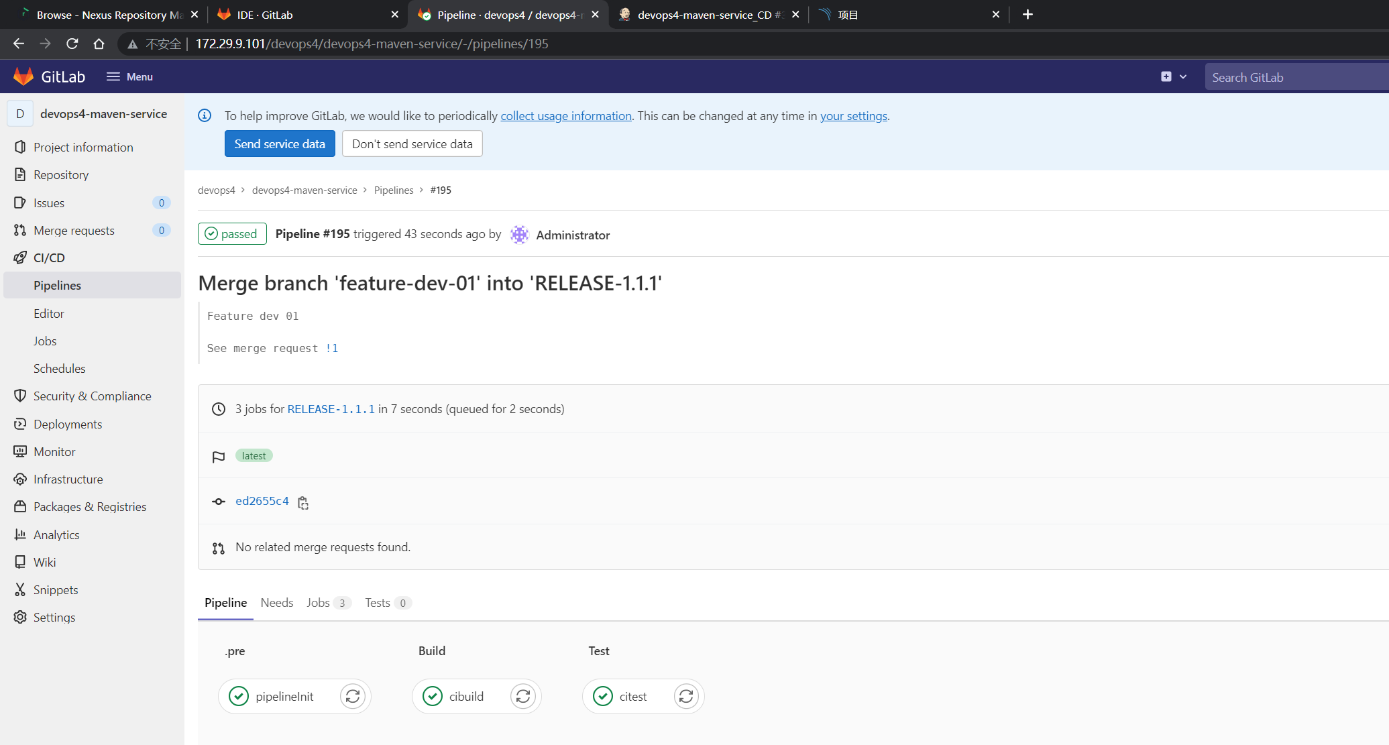
Task: Copy commit SHA ed2655c4 to clipboard
Action: [303, 502]
